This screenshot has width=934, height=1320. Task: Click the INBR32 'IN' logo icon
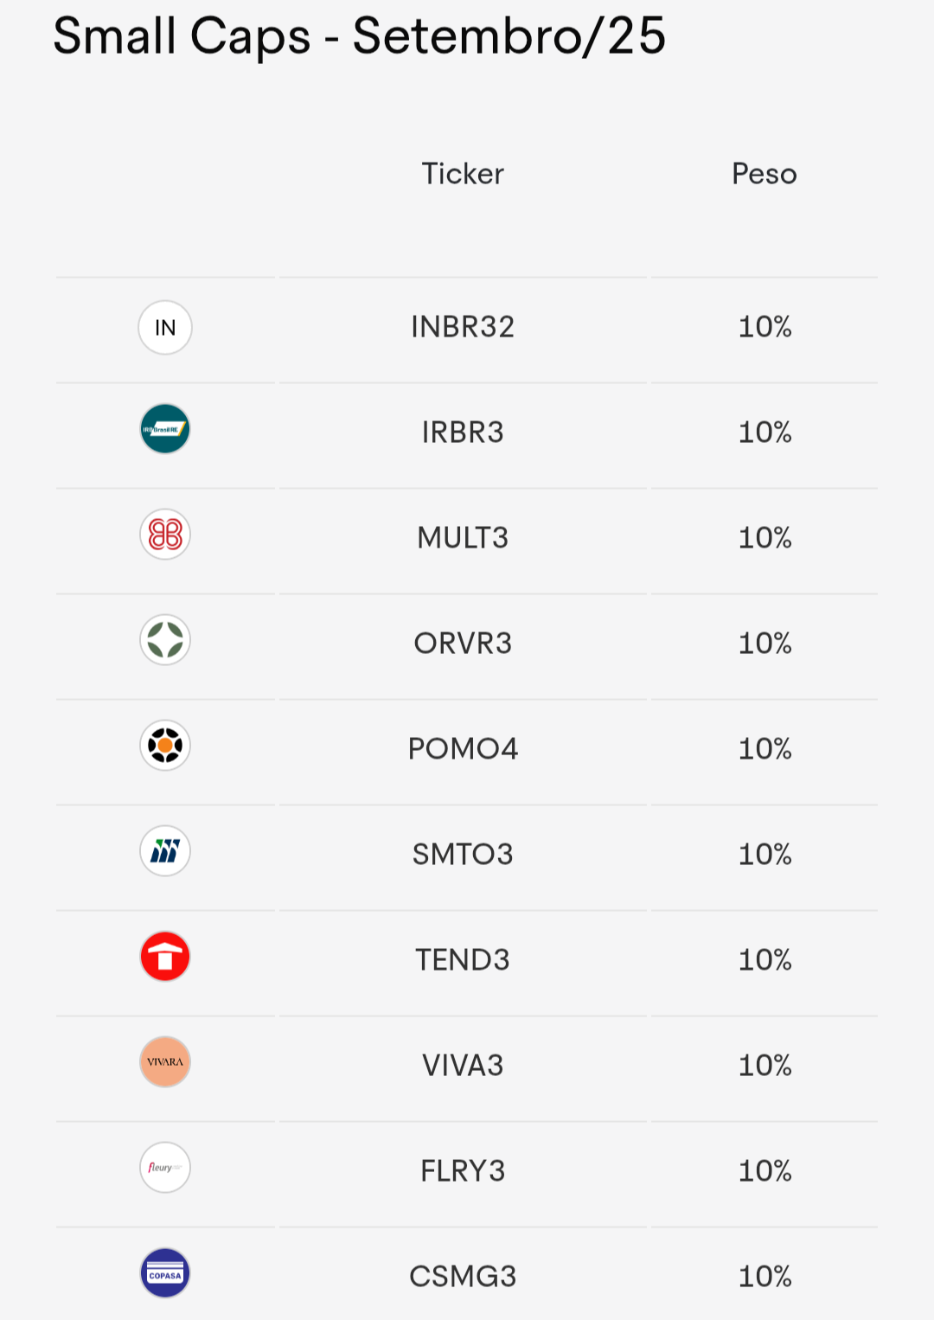coord(165,328)
